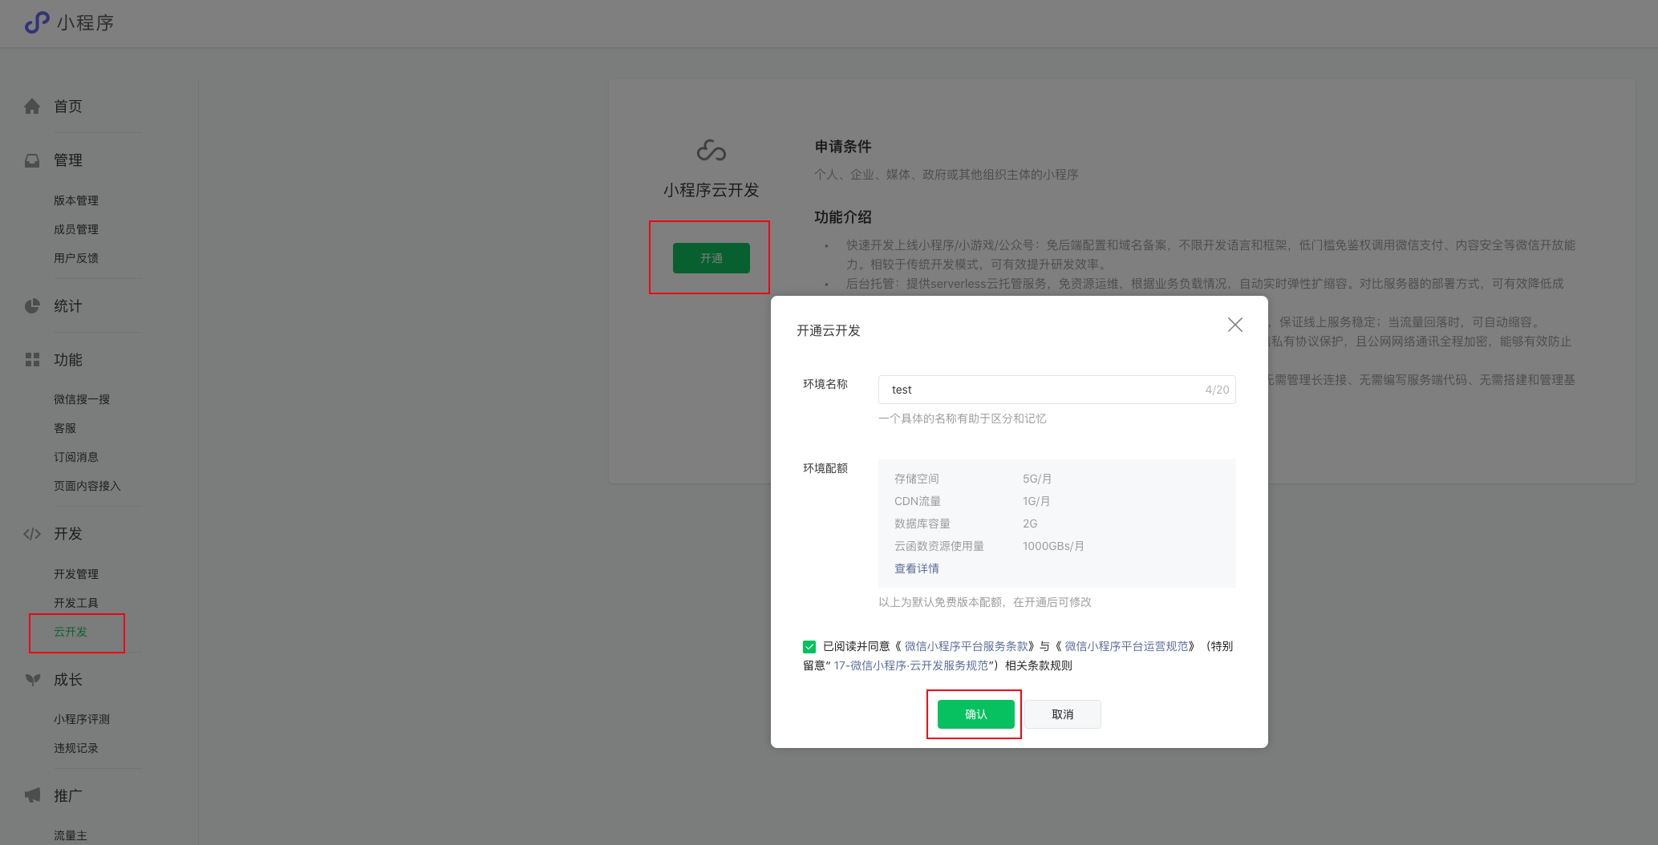The width and height of the screenshot is (1658, 845).
Task: Click the green 开通 button
Action: click(x=711, y=258)
